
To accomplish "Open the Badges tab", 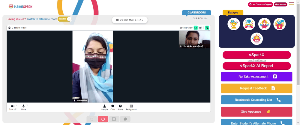I will click(x=233, y=12).
